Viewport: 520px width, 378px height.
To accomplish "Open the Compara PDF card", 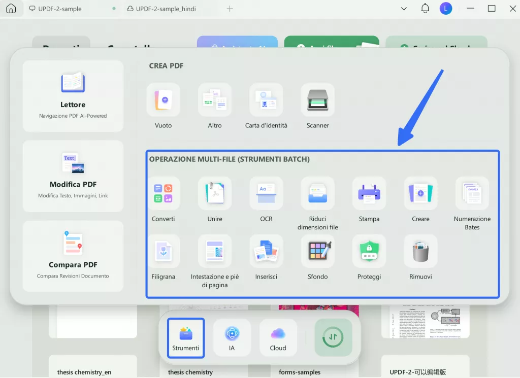I will coord(73,256).
